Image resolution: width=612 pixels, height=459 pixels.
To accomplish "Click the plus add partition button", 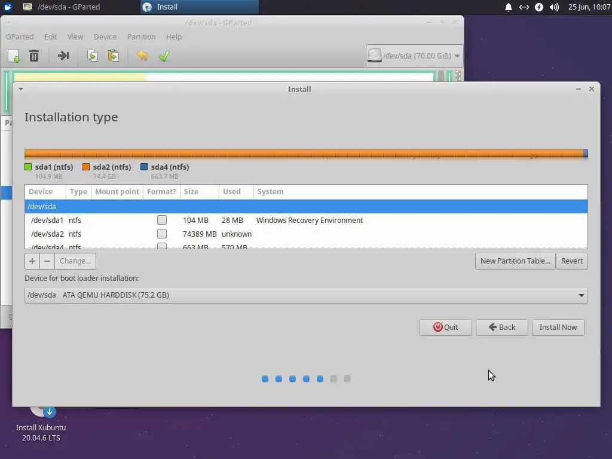I will pos(32,261).
